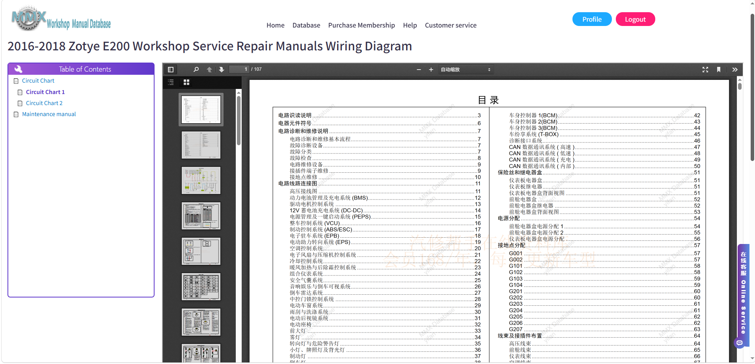
Task: Go to Home page
Action: [x=276, y=25]
